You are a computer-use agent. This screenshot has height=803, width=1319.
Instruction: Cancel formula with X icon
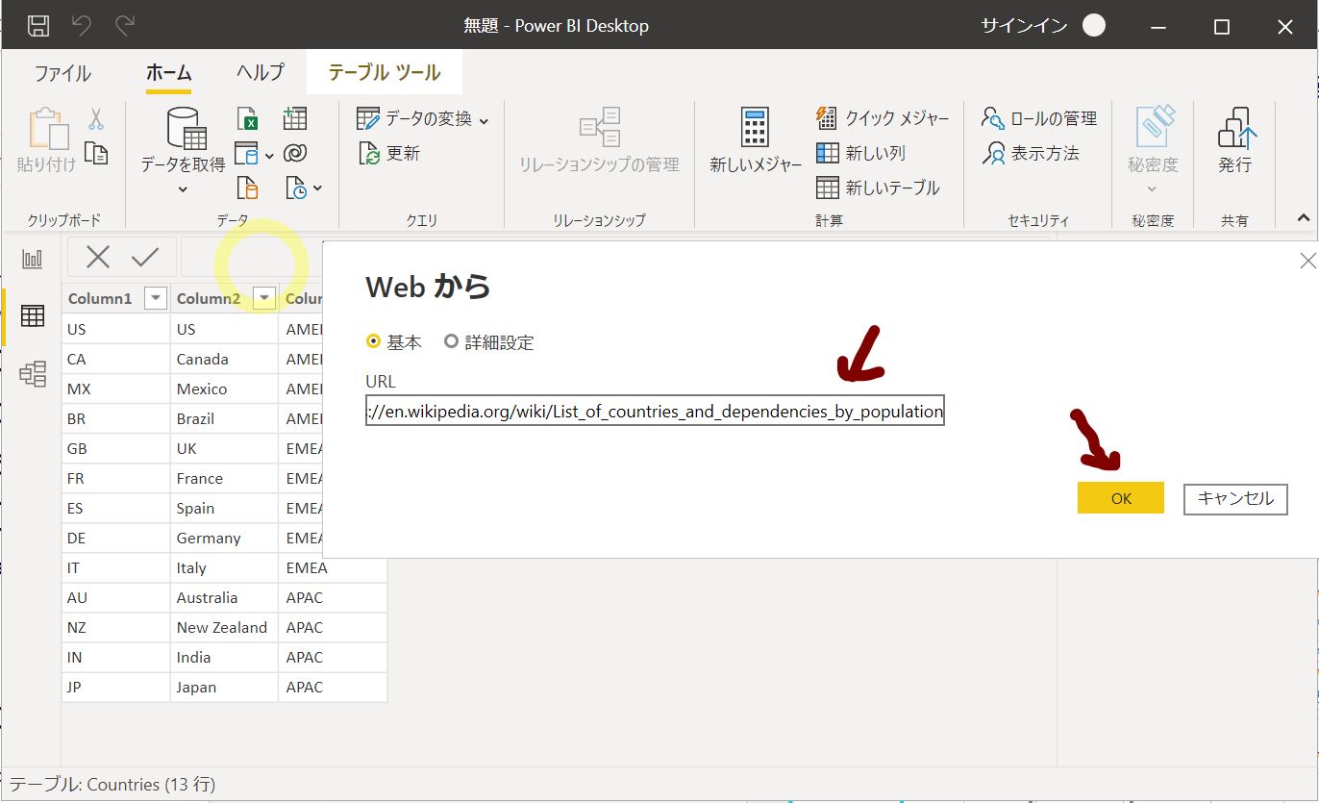coord(98,257)
